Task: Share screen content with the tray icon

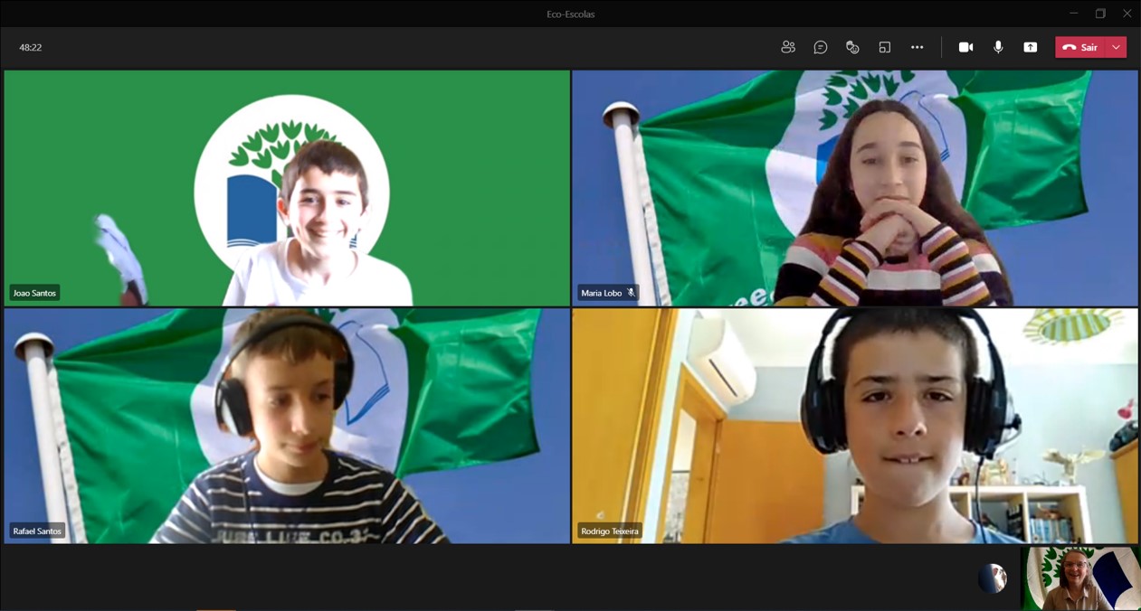Action: (1031, 47)
